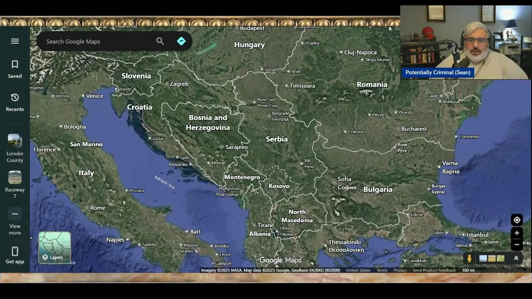Screen dimensions: 532x299
Task: Click the Potentially Criminal (Sean) name banner
Action: point(438,72)
